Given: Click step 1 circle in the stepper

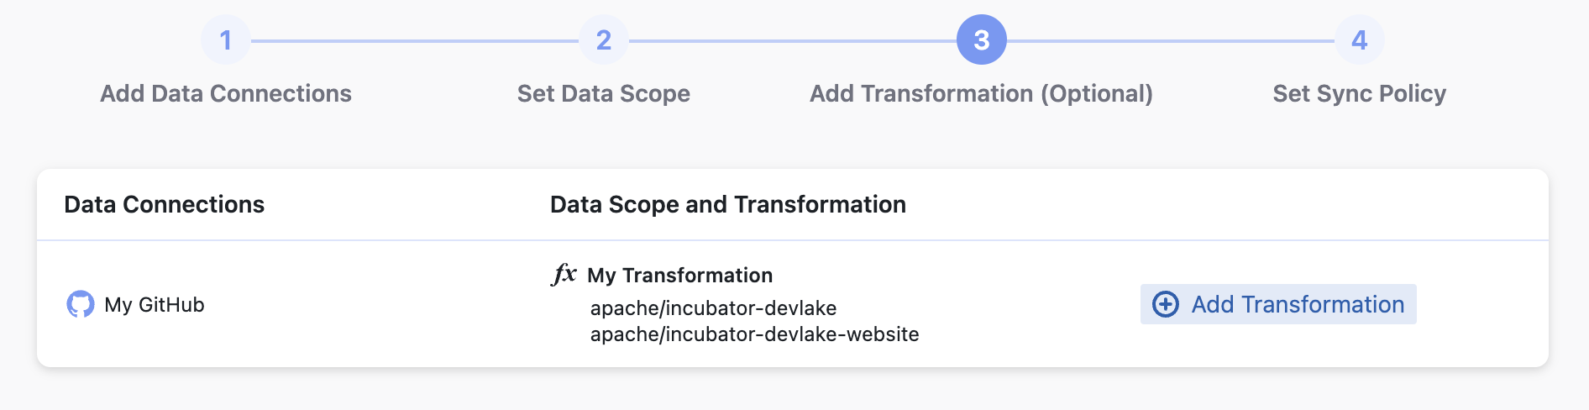Looking at the screenshot, I should [x=225, y=40].
